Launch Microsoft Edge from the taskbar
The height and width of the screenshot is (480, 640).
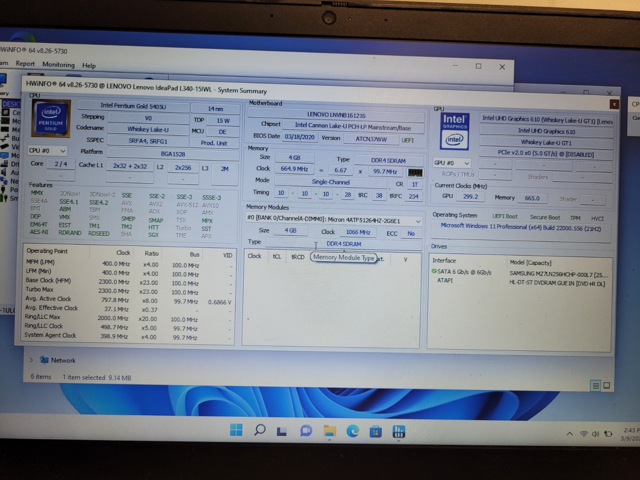[352, 431]
